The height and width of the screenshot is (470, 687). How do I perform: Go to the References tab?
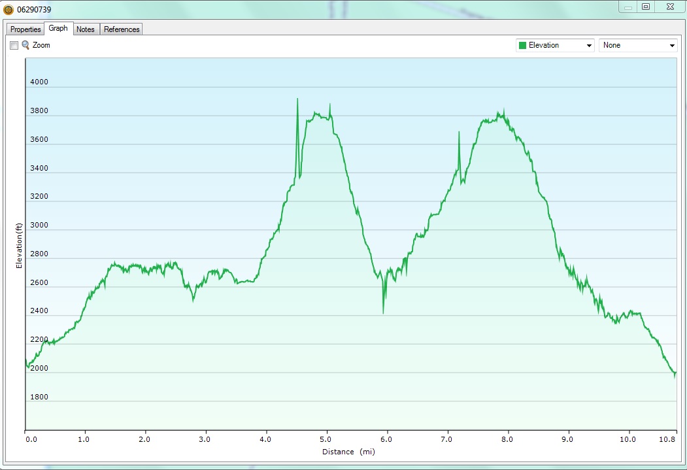(122, 29)
